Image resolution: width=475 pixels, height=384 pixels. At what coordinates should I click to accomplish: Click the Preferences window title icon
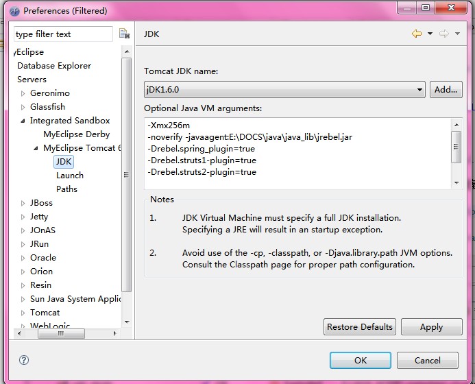pyautogui.click(x=14, y=11)
